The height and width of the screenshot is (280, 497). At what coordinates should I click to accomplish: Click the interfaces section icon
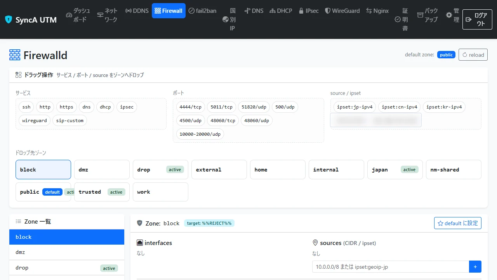tap(140, 243)
